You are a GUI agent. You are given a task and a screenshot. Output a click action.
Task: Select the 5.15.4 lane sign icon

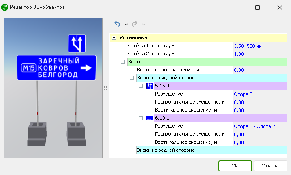click(150, 86)
